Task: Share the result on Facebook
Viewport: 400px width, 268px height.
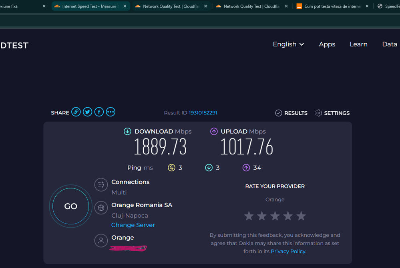Action: pyautogui.click(x=99, y=112)
